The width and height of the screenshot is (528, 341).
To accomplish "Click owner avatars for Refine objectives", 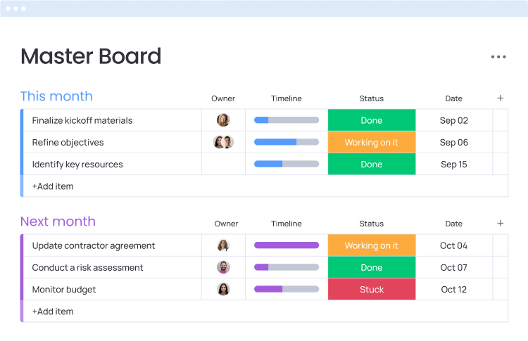I will pyautogui.click(x=223, y=142).
